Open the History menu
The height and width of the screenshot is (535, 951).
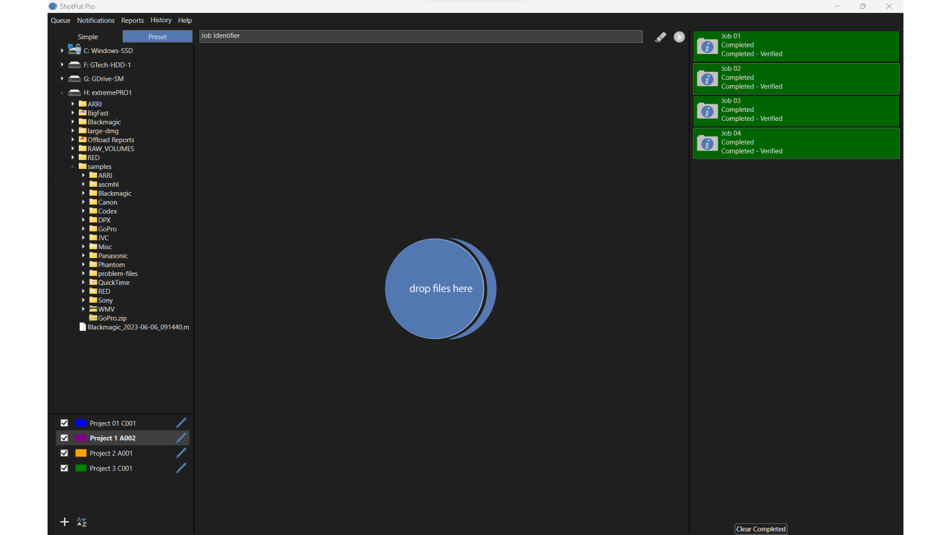(161, 20)
